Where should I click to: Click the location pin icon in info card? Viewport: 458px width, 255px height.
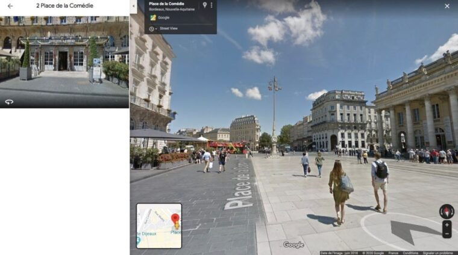[x=204, y=5]
